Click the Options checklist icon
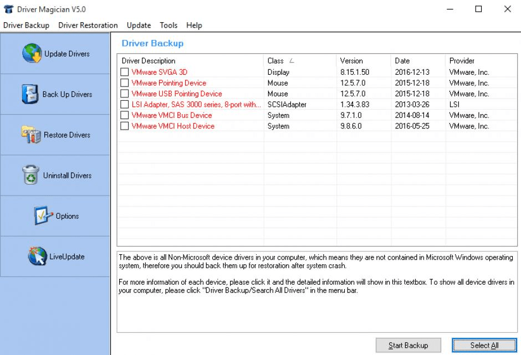 tap(43, 216)
